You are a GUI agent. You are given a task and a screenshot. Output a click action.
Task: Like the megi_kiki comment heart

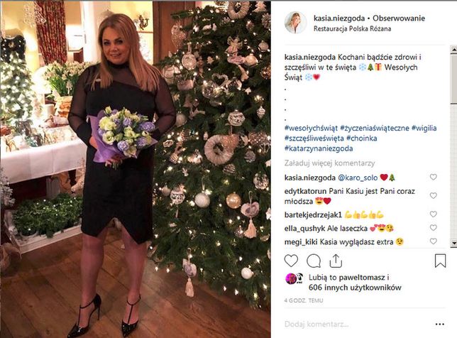point(434,241)
